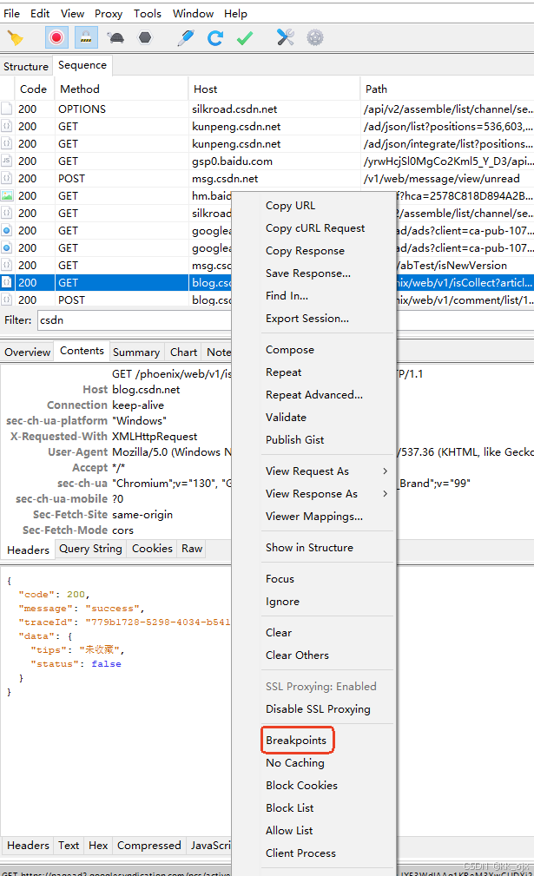Sort by the Code column header

pos(34,89)
